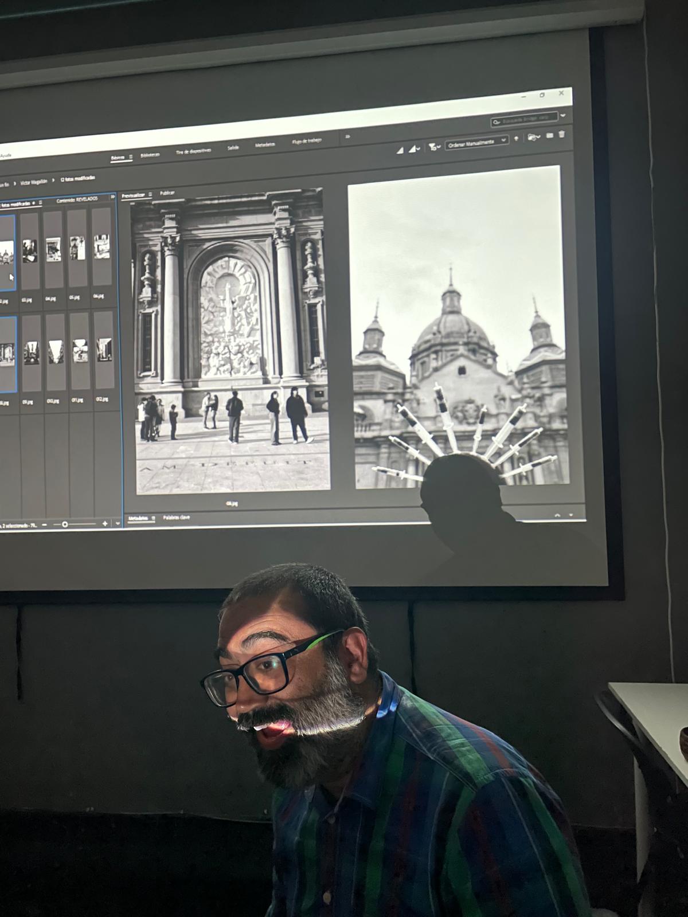Click the zoom-out minus icon for thumbnails
This screenshot has height=917, width=688.
tap(44, 524)
